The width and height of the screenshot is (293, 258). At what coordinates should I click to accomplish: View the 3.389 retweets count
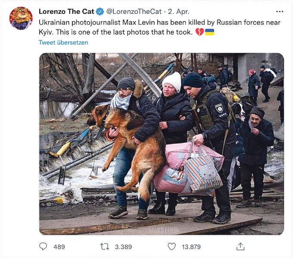[123, 247]
